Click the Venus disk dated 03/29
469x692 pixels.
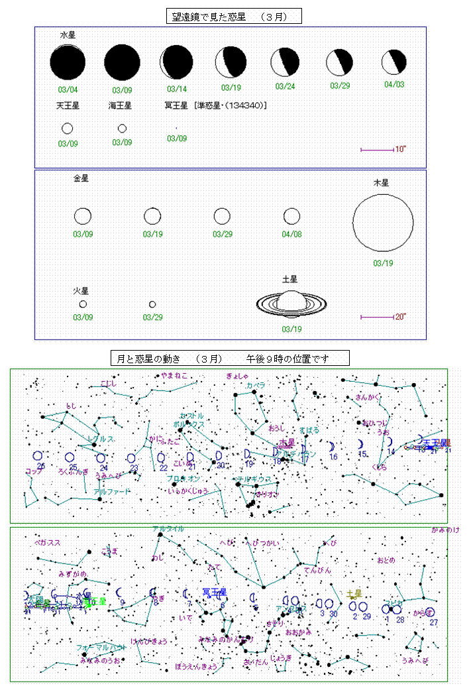tap(222, 216)
